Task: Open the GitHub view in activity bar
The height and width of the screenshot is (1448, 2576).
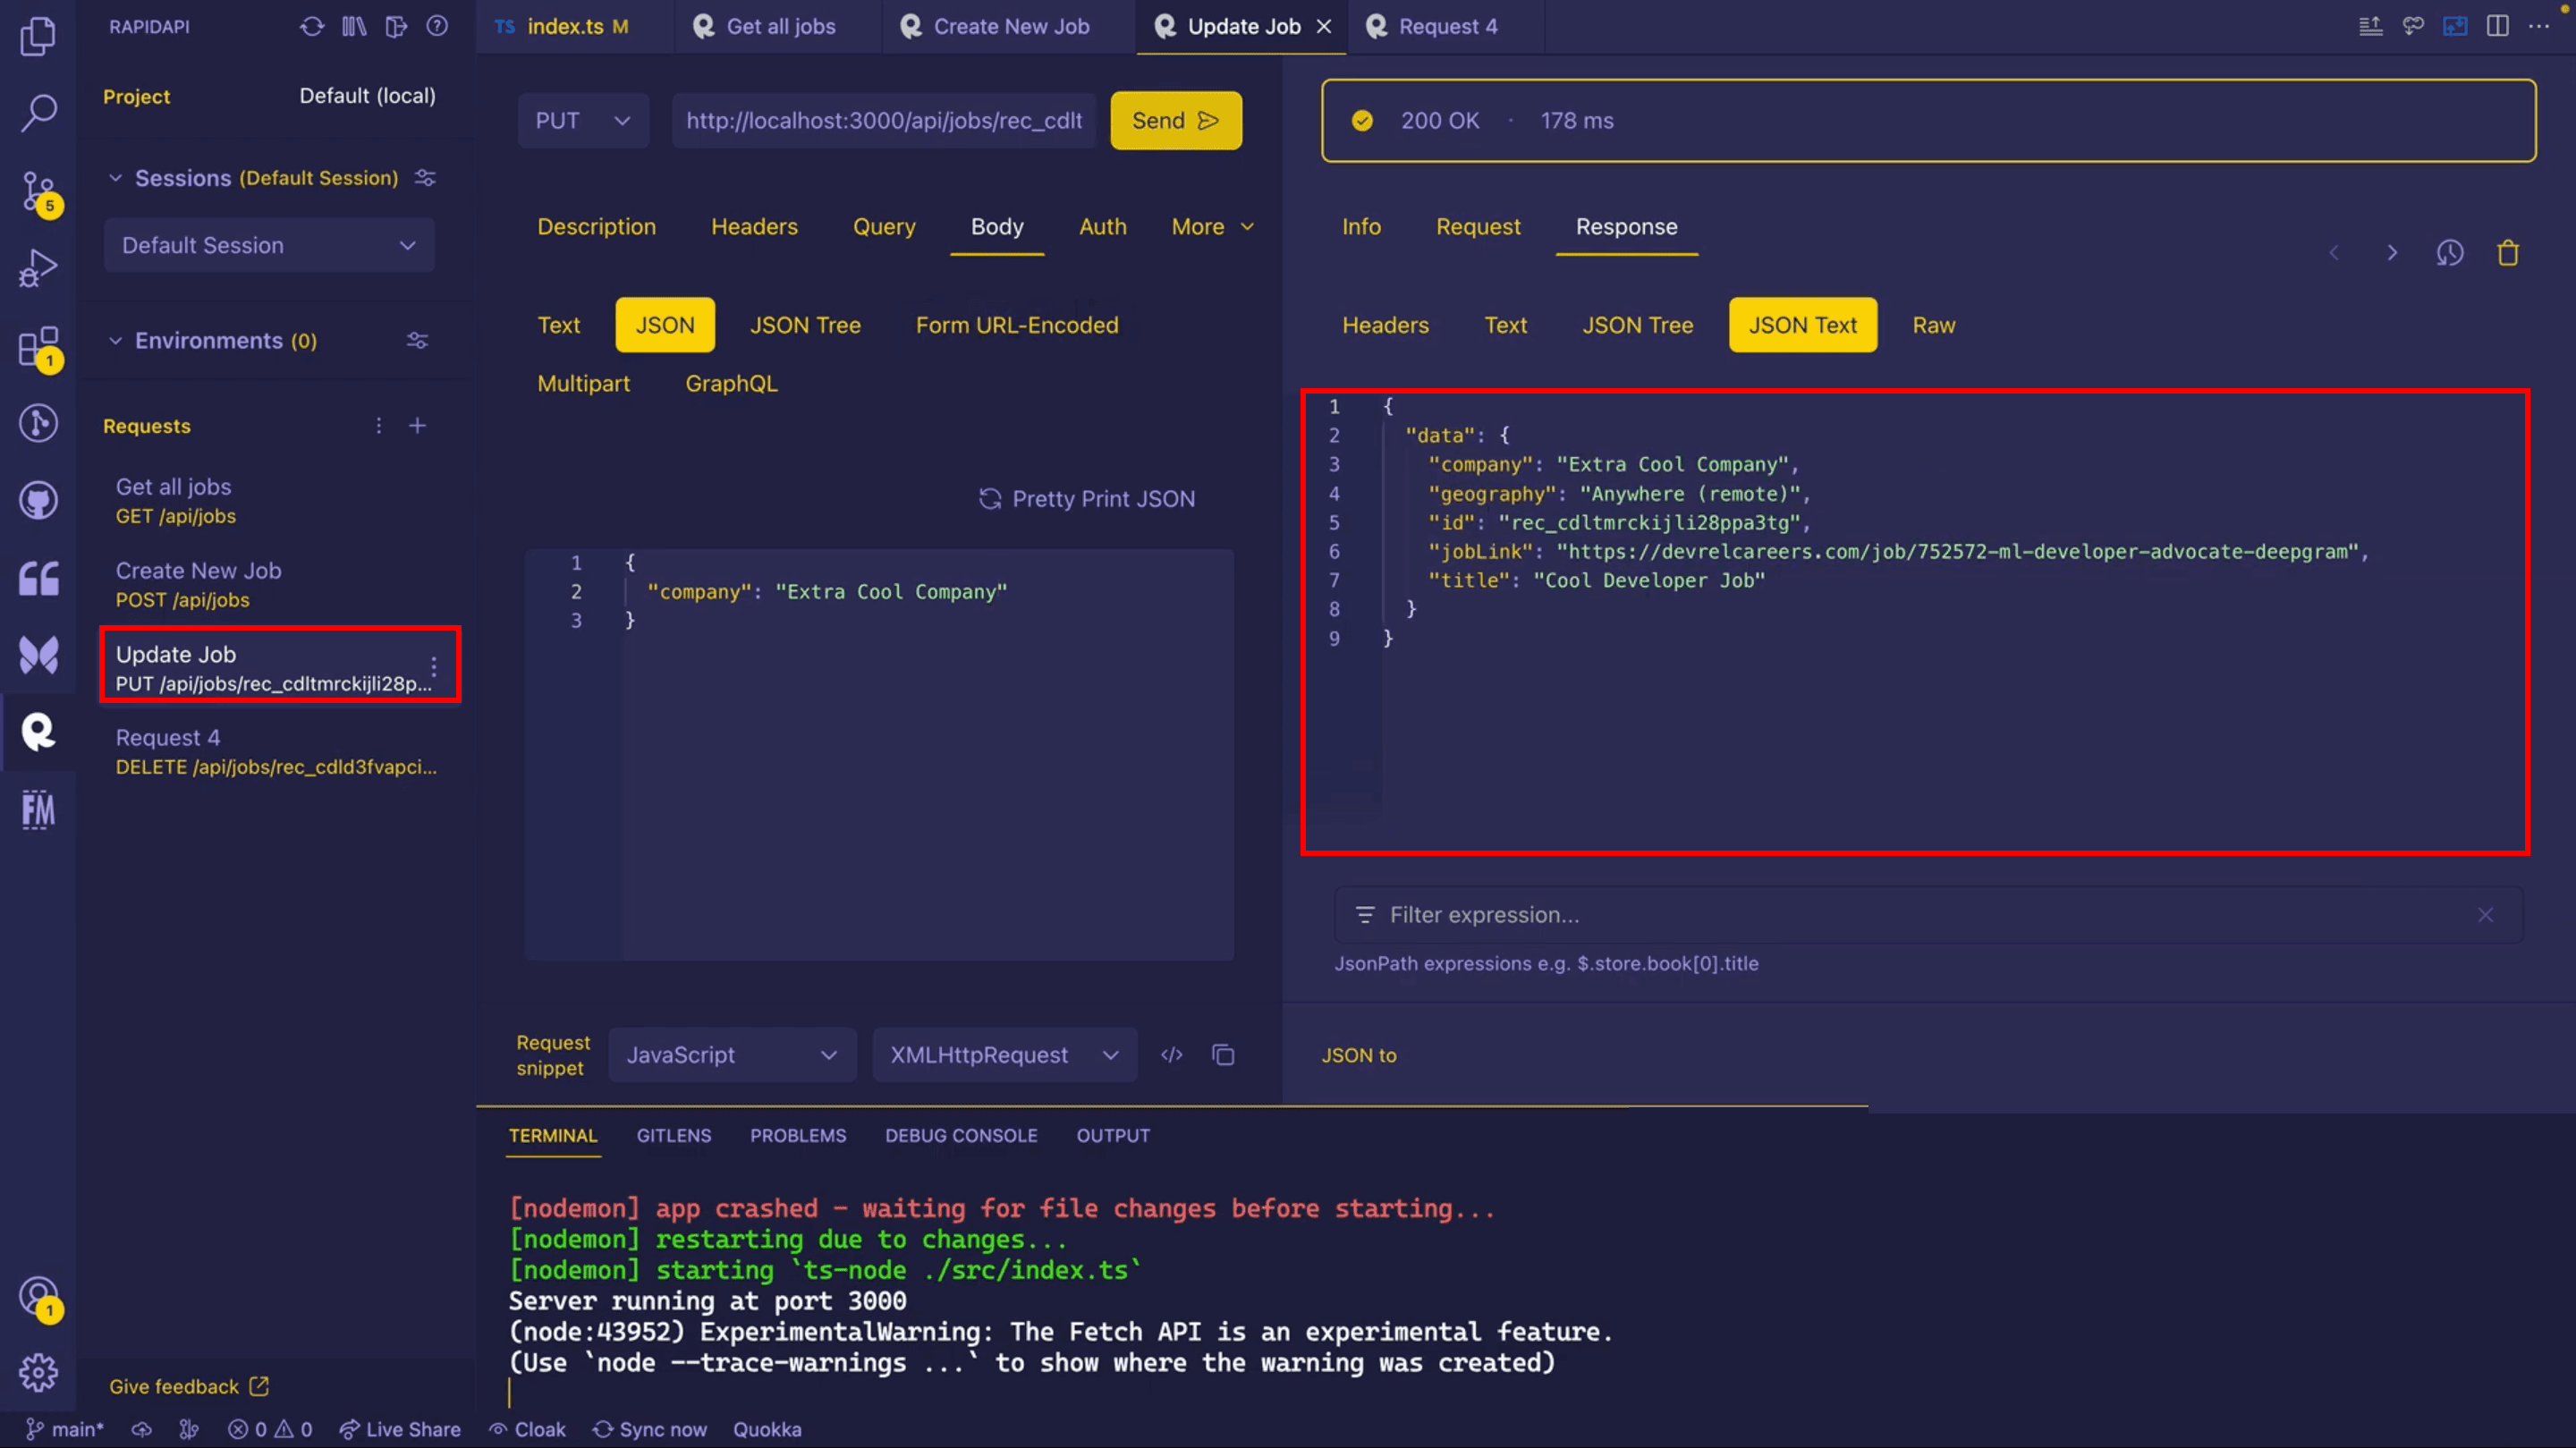Action: coord(38,500)
